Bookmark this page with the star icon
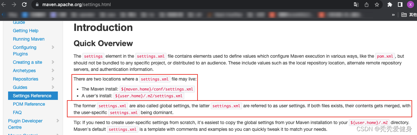The height and width of the screenshot is (135, 417). click(377, 5)
